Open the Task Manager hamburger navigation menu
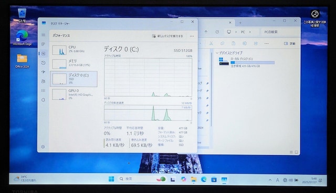The width and height of the screenshot is (336, 193). click(43, 35)
